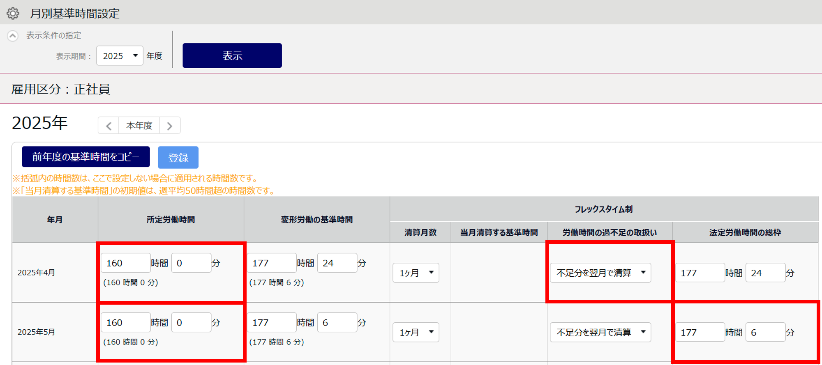Open April 清算月数 1ヶ月 dropdown
This screenshot has width=822, height=365.
click(416, 273)
